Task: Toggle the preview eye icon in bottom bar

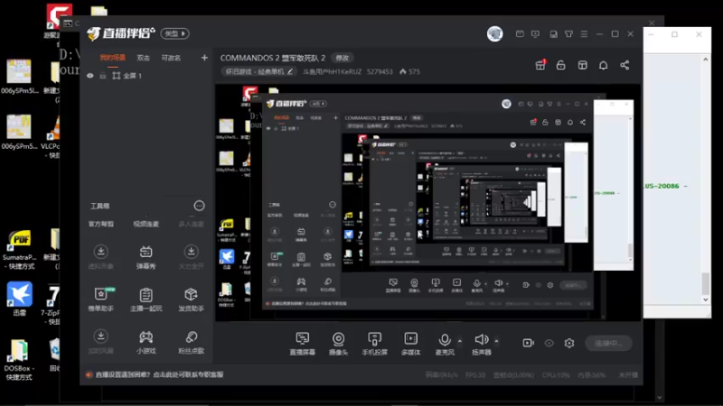Action: 549,343
